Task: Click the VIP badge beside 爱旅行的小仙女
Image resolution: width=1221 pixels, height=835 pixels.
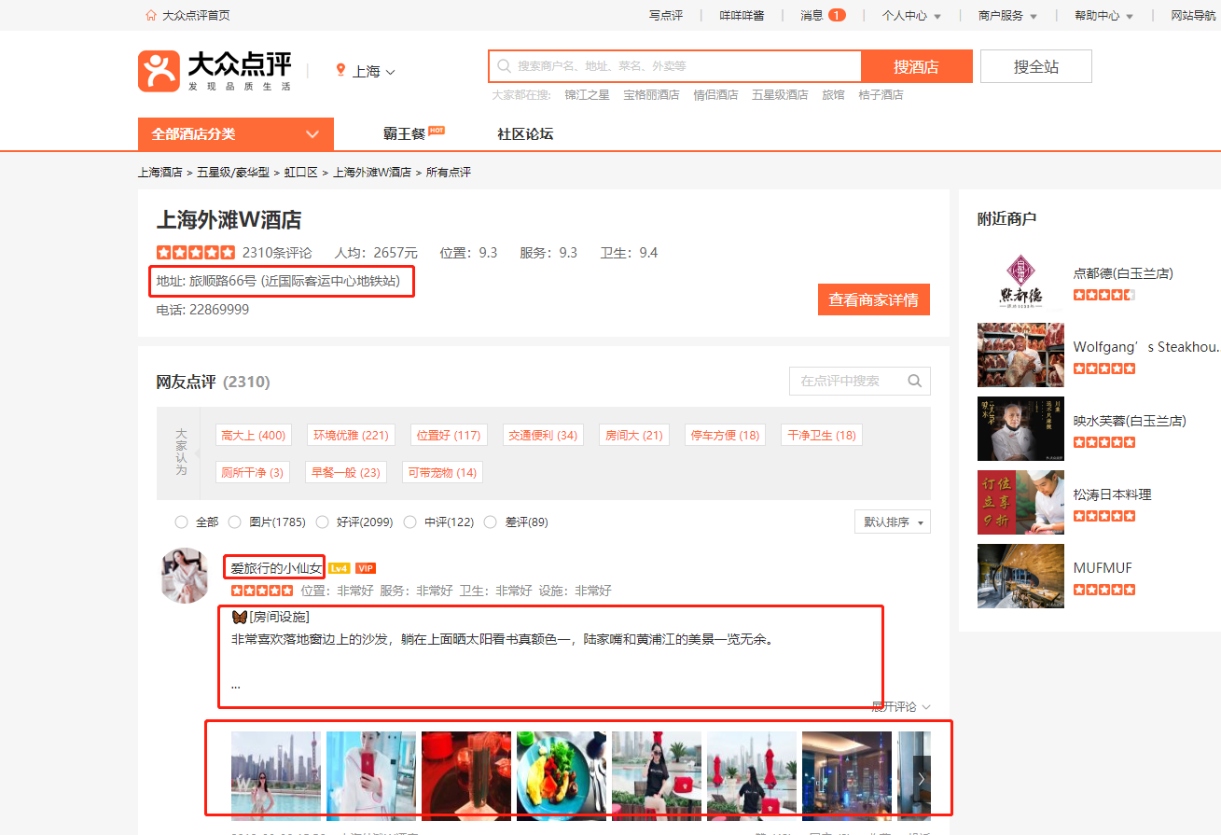Action: (366, 568)
